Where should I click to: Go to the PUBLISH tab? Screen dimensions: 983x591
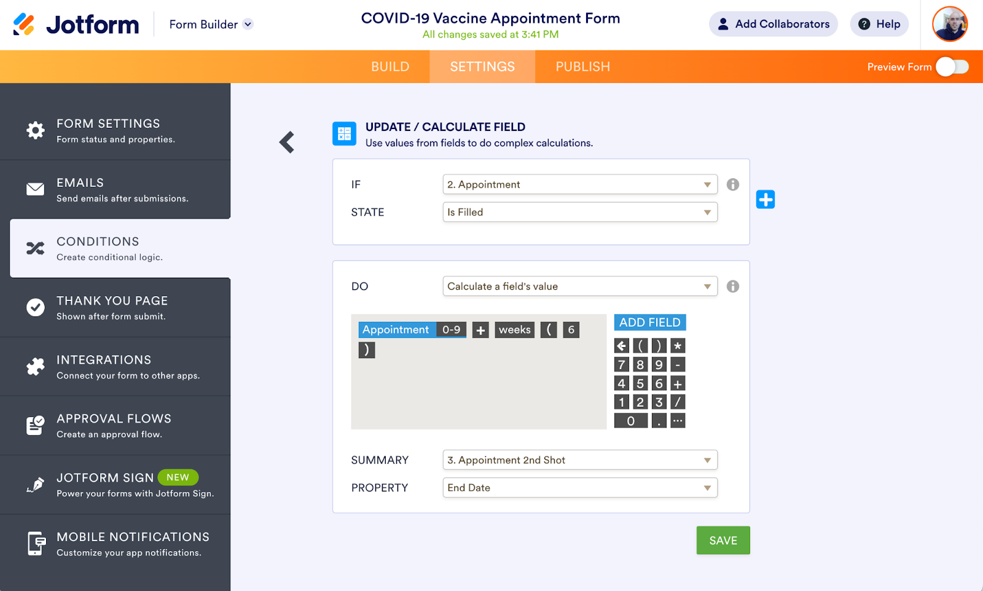tap(582, 67)
